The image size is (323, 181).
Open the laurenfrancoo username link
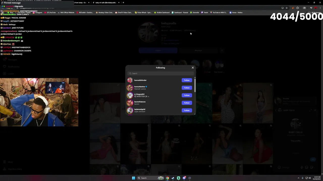point(140,102)
